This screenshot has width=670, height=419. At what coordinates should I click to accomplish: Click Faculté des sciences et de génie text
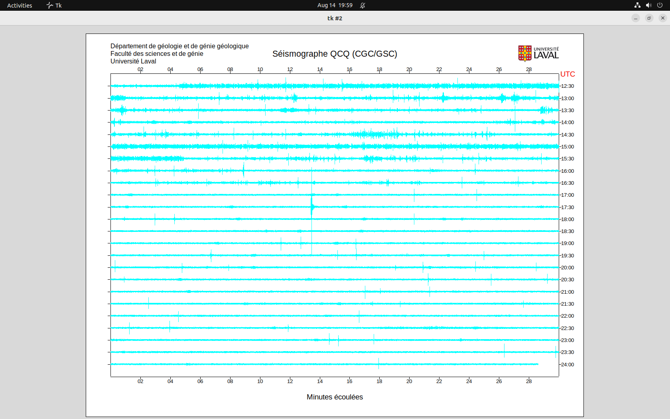157,54
